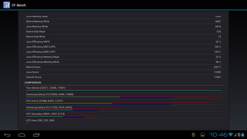
Task: Tap the Samsung Galaxy S2 comparison entry
Action: coord(123,108)
